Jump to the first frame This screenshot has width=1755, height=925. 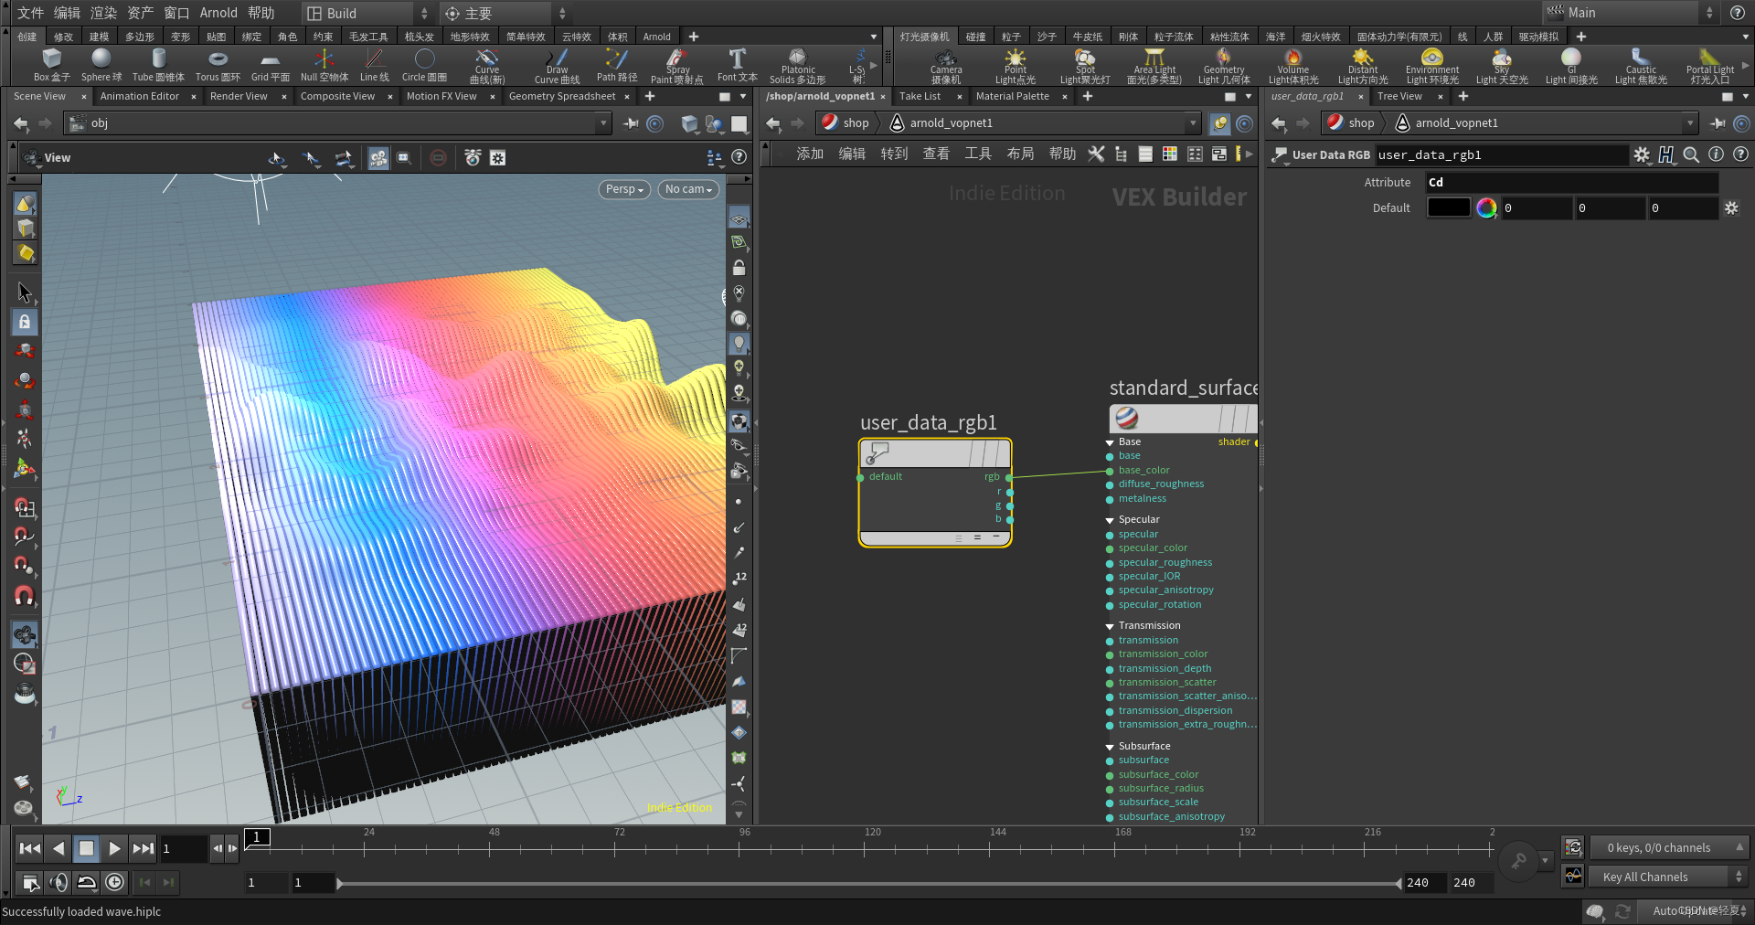coord(30,849)
